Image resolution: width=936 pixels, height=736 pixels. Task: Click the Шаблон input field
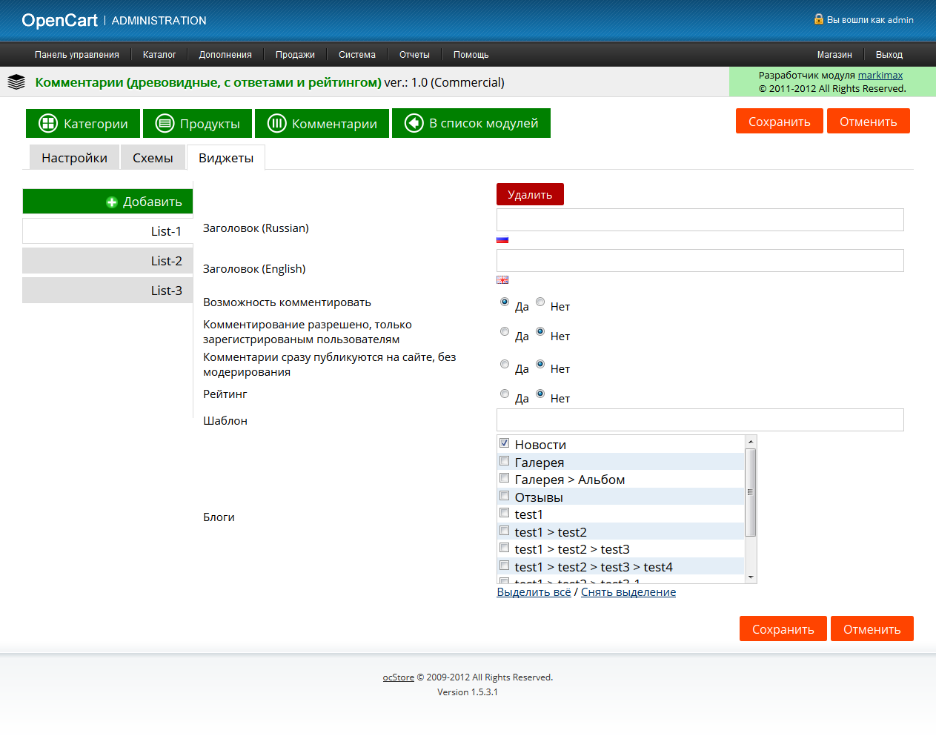700,420
